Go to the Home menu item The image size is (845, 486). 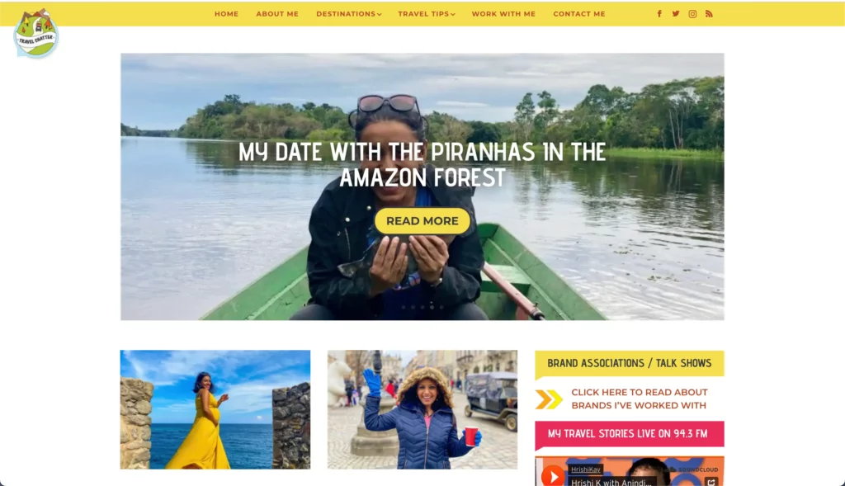coord(226,14)
